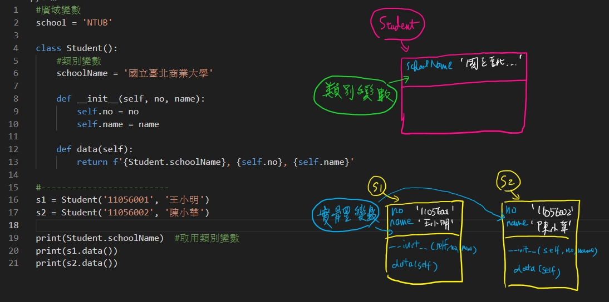Click line number 13 in the gutter
The image size is (609, 302).
[x=14, y=162]
